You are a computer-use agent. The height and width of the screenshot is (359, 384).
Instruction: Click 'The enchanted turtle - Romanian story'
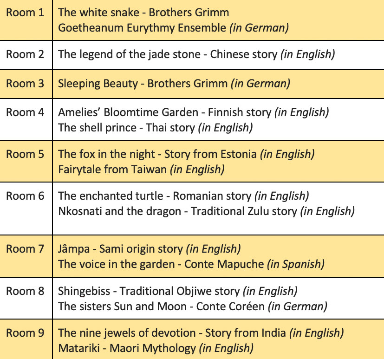(x=183, y=196)
